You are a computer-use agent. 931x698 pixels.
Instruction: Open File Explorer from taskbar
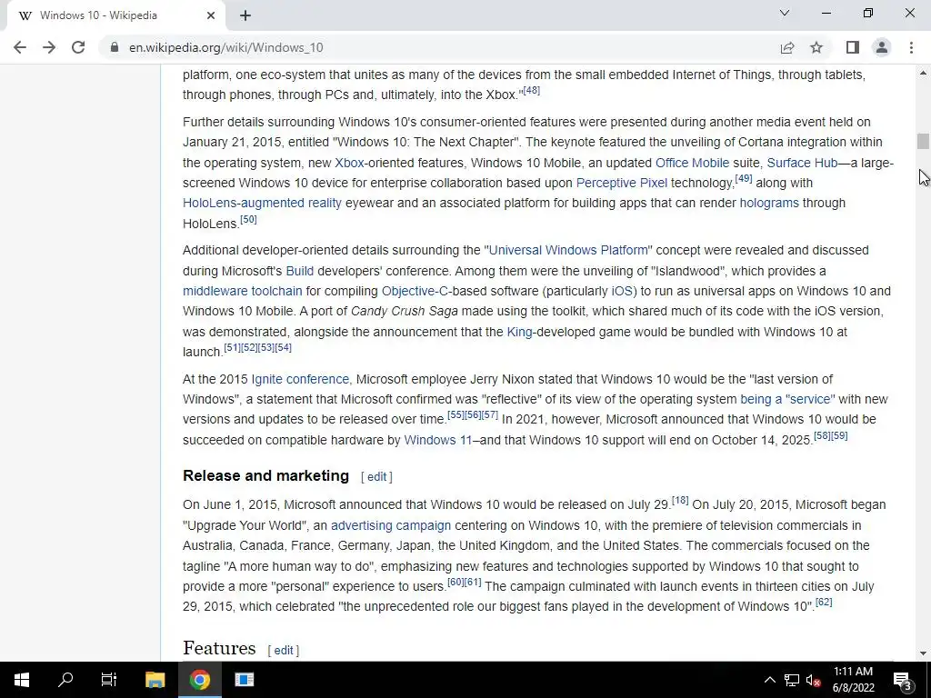pyautogui.click(x=155, y=680)
